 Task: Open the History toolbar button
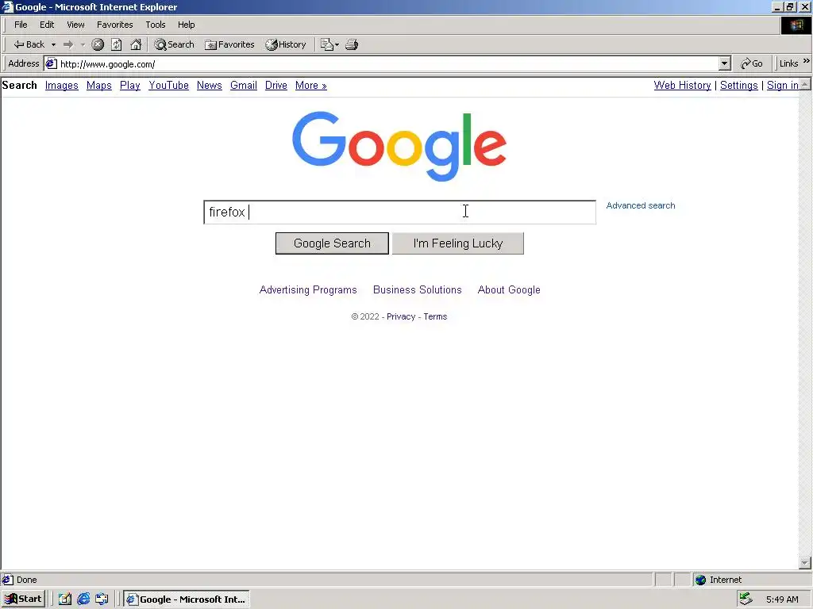pyautogui.click(x=286, y=44)
